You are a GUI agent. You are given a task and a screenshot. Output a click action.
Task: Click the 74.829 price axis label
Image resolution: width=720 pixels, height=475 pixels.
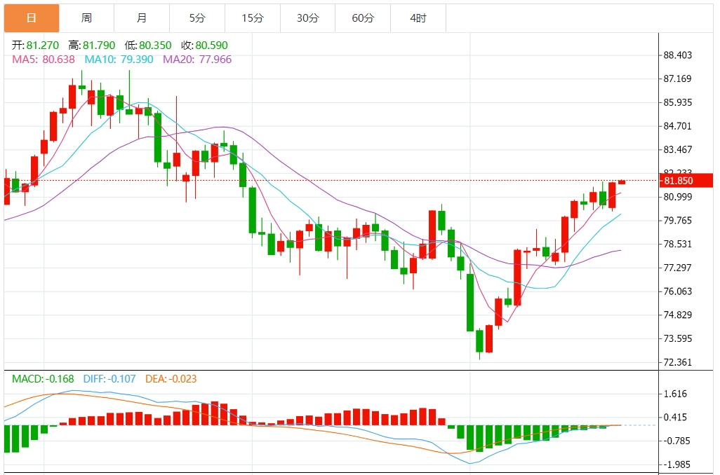(678, 315)
